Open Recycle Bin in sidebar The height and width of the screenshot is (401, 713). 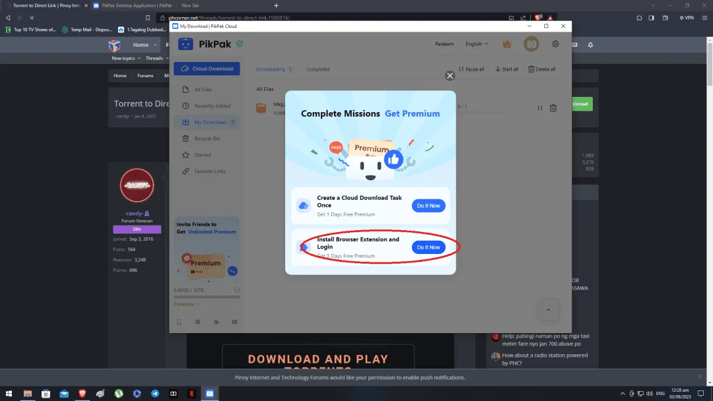point(207,139)
